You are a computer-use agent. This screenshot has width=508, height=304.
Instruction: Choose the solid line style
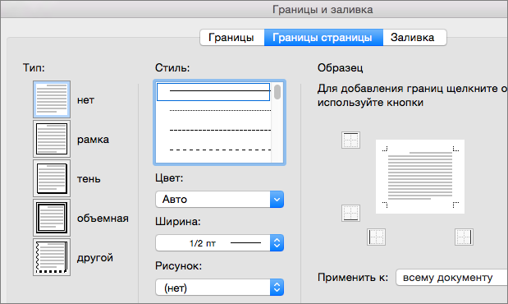[x=213, y=92]
